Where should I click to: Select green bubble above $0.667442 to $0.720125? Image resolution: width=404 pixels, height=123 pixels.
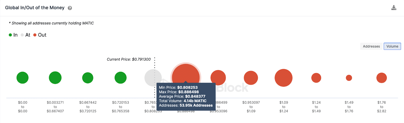[88, 78]
